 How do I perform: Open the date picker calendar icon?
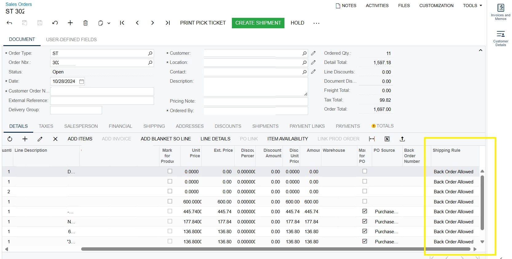click(82, 81)
